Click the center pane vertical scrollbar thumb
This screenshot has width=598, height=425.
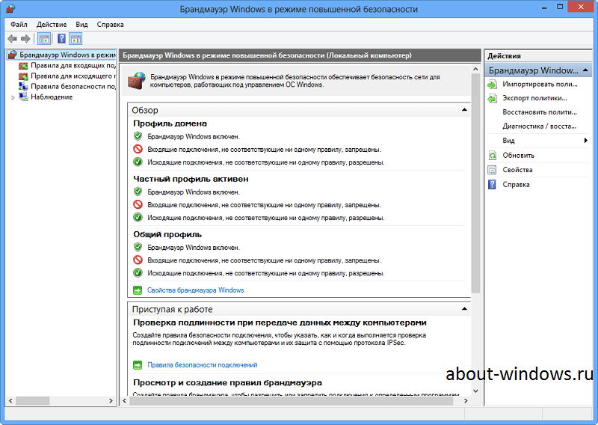(x=475, y=183)
